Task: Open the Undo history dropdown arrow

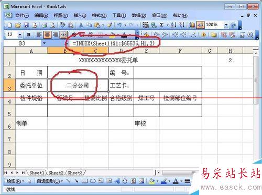Action: click(x=125, y=25)
